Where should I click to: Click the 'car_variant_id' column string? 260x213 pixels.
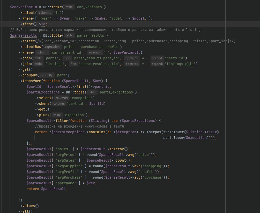click(x=66, y=52)
